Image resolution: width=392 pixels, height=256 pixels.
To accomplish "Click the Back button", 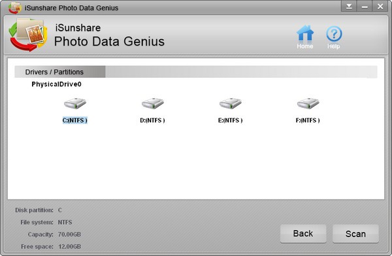I will pyautogui.click(x=303, y=234).
